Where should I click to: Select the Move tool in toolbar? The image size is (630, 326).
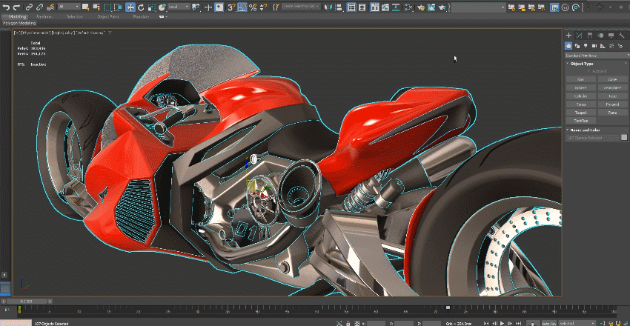pyautogui.click(x=130, y=7)
